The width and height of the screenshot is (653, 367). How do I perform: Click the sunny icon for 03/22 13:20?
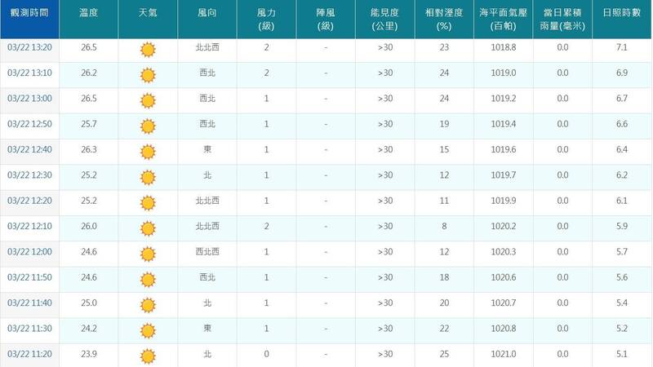pos(148,50)
